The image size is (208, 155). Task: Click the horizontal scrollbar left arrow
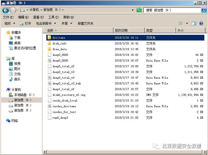[45, 152]
